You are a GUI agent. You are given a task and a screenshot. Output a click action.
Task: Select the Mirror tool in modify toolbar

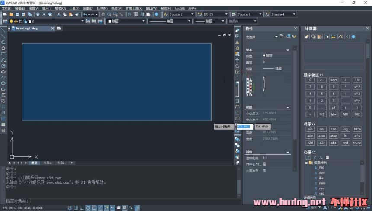237,42
